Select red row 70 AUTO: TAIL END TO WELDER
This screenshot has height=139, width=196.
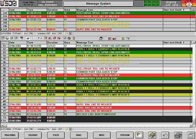(x=97, y=108)
